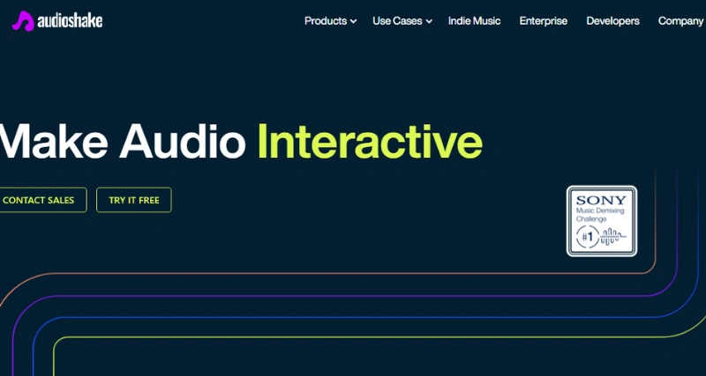706x376 pixels.
Task: Click the SONY logo text in badge
Action: (x=601, y=199)
